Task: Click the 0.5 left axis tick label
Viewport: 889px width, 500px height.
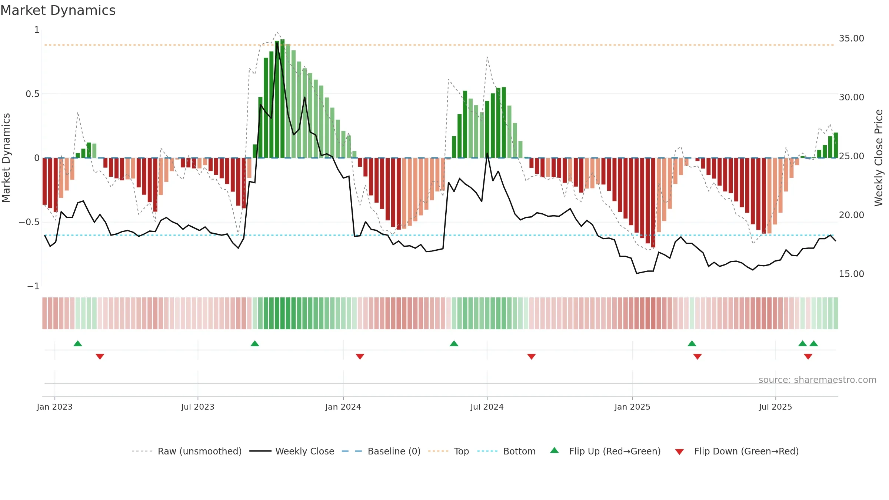Action: tap(33, 94)
